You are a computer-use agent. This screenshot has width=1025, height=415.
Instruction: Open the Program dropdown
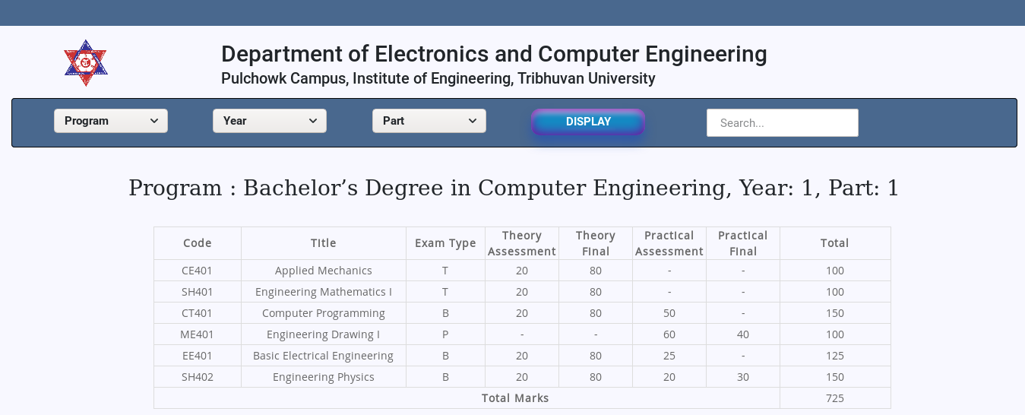click(111, 121)
